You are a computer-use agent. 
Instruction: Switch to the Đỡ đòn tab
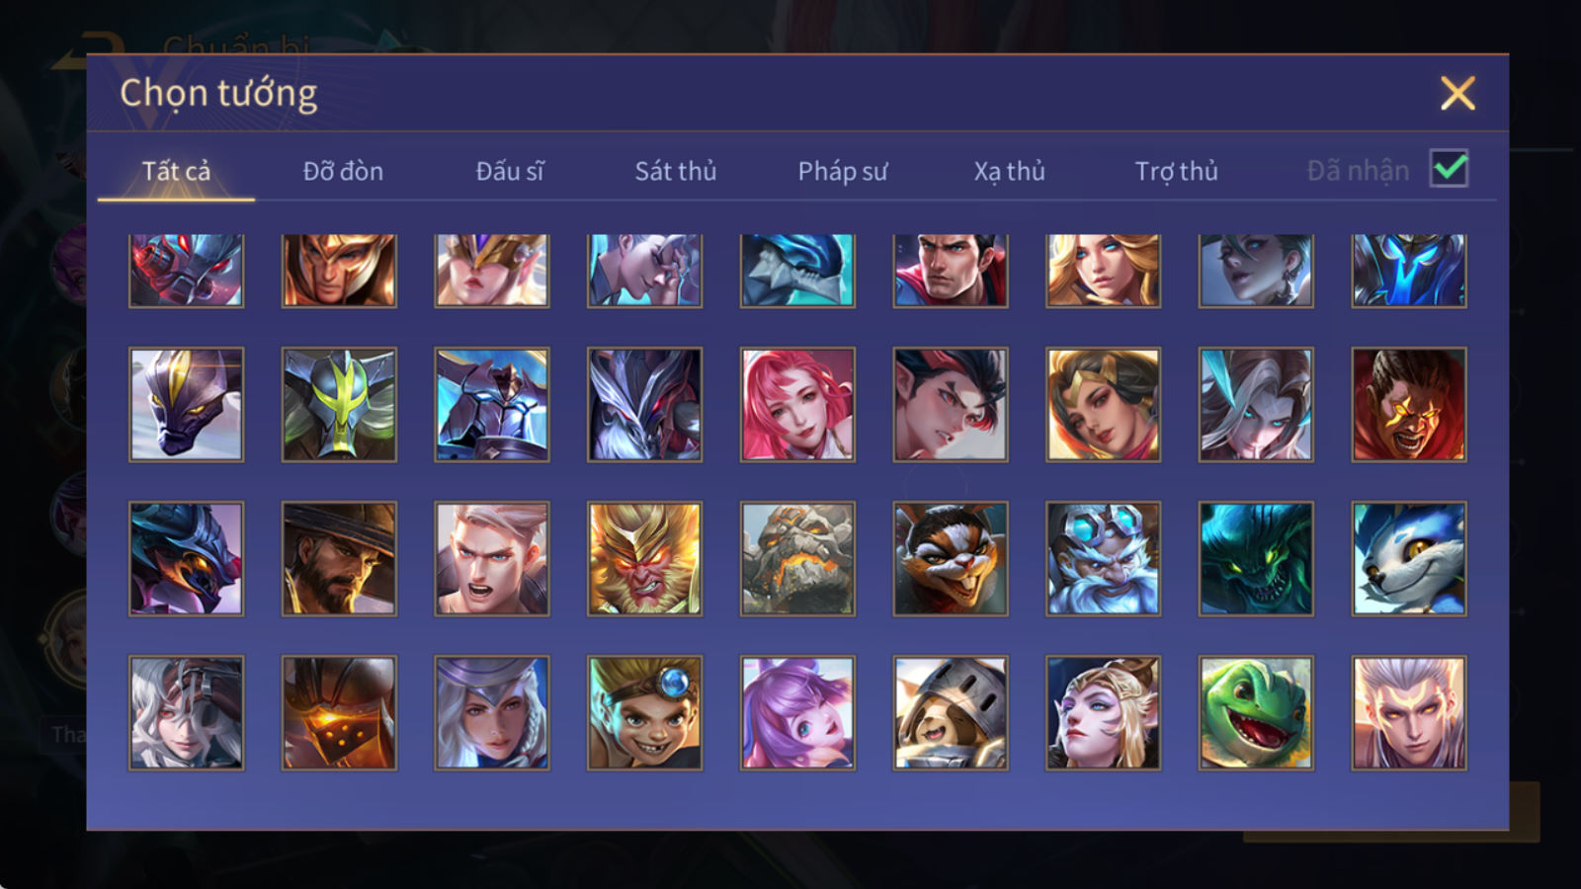(x=343, y=171)
